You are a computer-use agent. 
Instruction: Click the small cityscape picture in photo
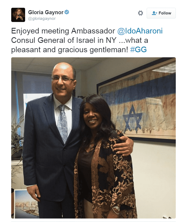[x=27, y=204]
